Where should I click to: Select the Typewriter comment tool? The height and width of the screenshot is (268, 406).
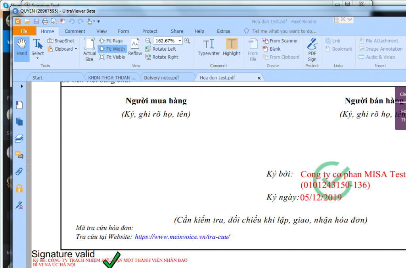209,47
